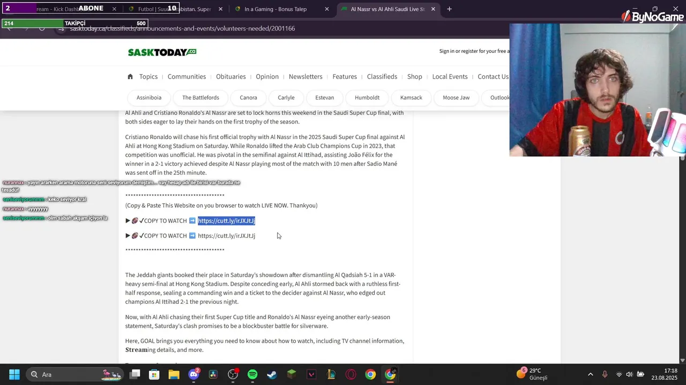This screenshot has height=385, width=686.
Task: Select the Estevan community button
Action: point(324,97)
